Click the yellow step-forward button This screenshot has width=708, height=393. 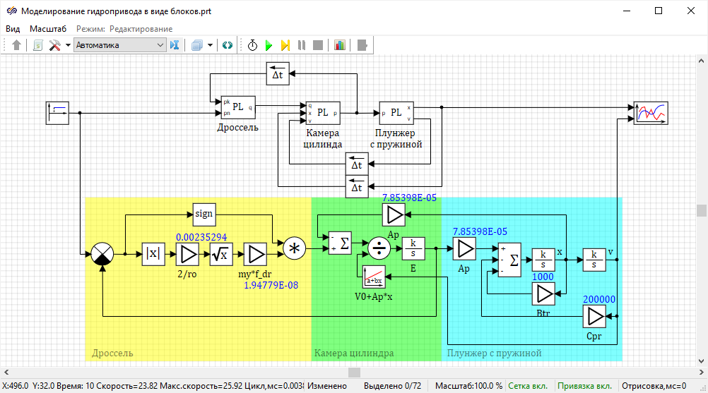[x=285, y=45]
